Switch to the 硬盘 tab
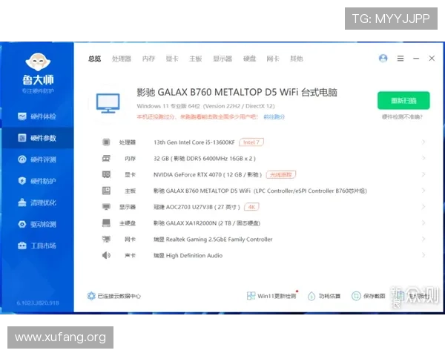Screen dimensions: 445x356 (x=249, y=59)
